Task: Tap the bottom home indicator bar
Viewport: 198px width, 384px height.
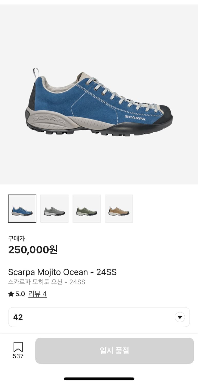Action: 99,379
